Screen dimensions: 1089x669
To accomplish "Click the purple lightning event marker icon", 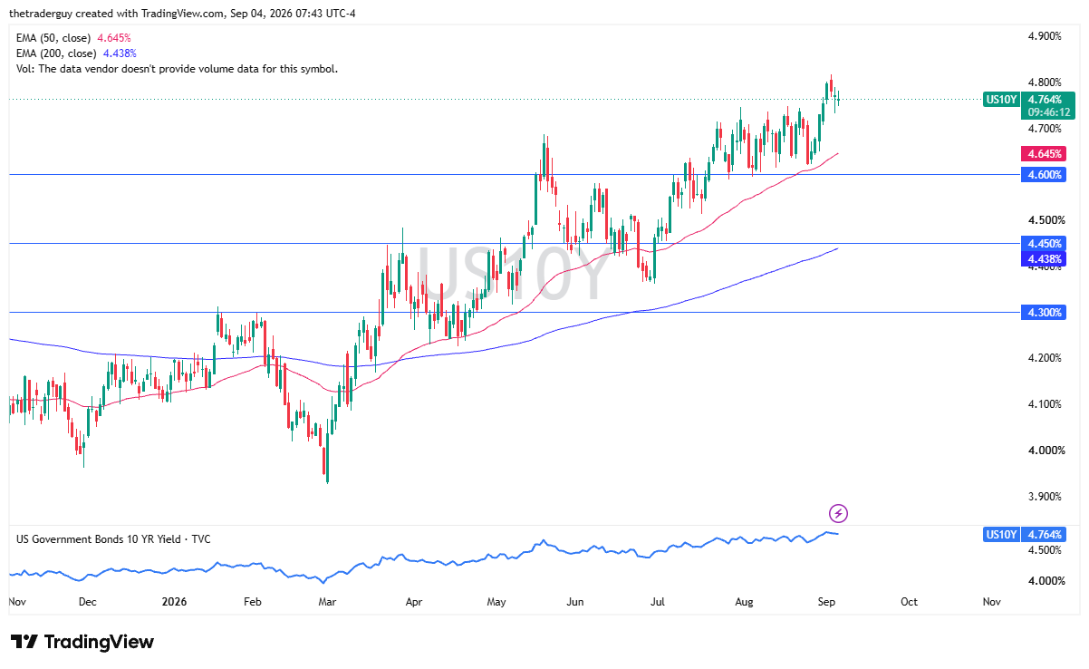I will tap(839, 514).
